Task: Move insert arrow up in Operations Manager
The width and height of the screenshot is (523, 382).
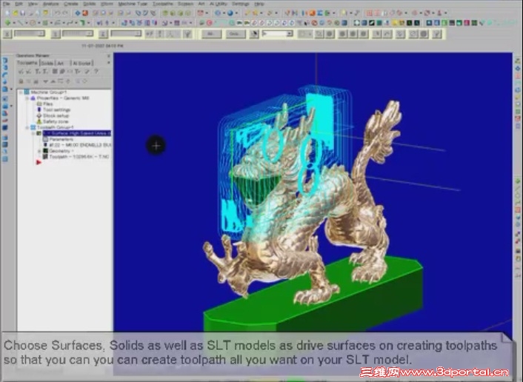Action: coord(53,81)
